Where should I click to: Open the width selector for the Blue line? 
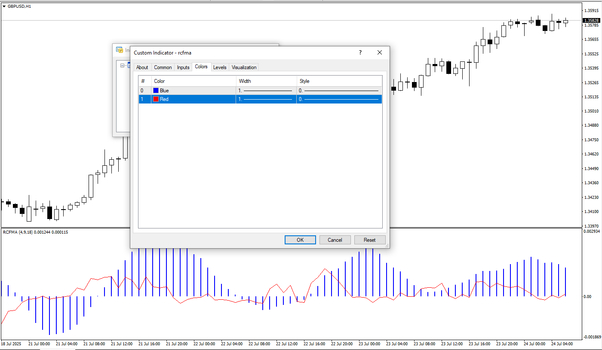click(x=266, y=91)
